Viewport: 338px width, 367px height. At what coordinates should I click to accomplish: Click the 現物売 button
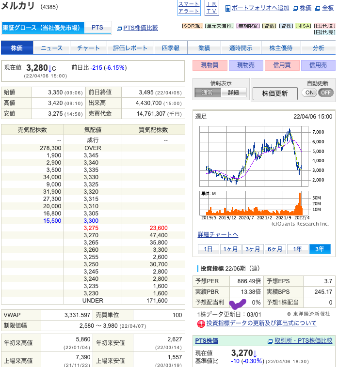point(246,65)
